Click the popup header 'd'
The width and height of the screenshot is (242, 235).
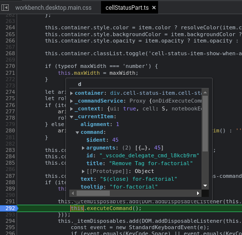[x=80, y=84]
